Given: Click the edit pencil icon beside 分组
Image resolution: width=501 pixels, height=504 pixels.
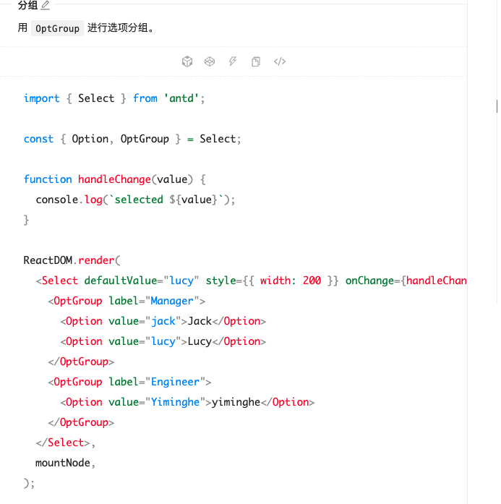Looking at the screenshot, I should [46, 6].
